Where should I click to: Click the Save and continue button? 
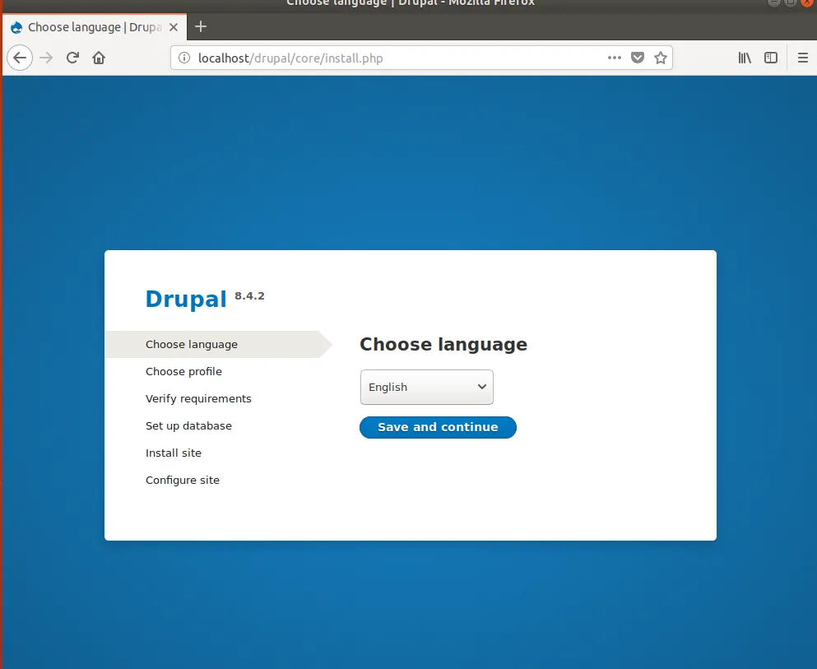[438, 427]
